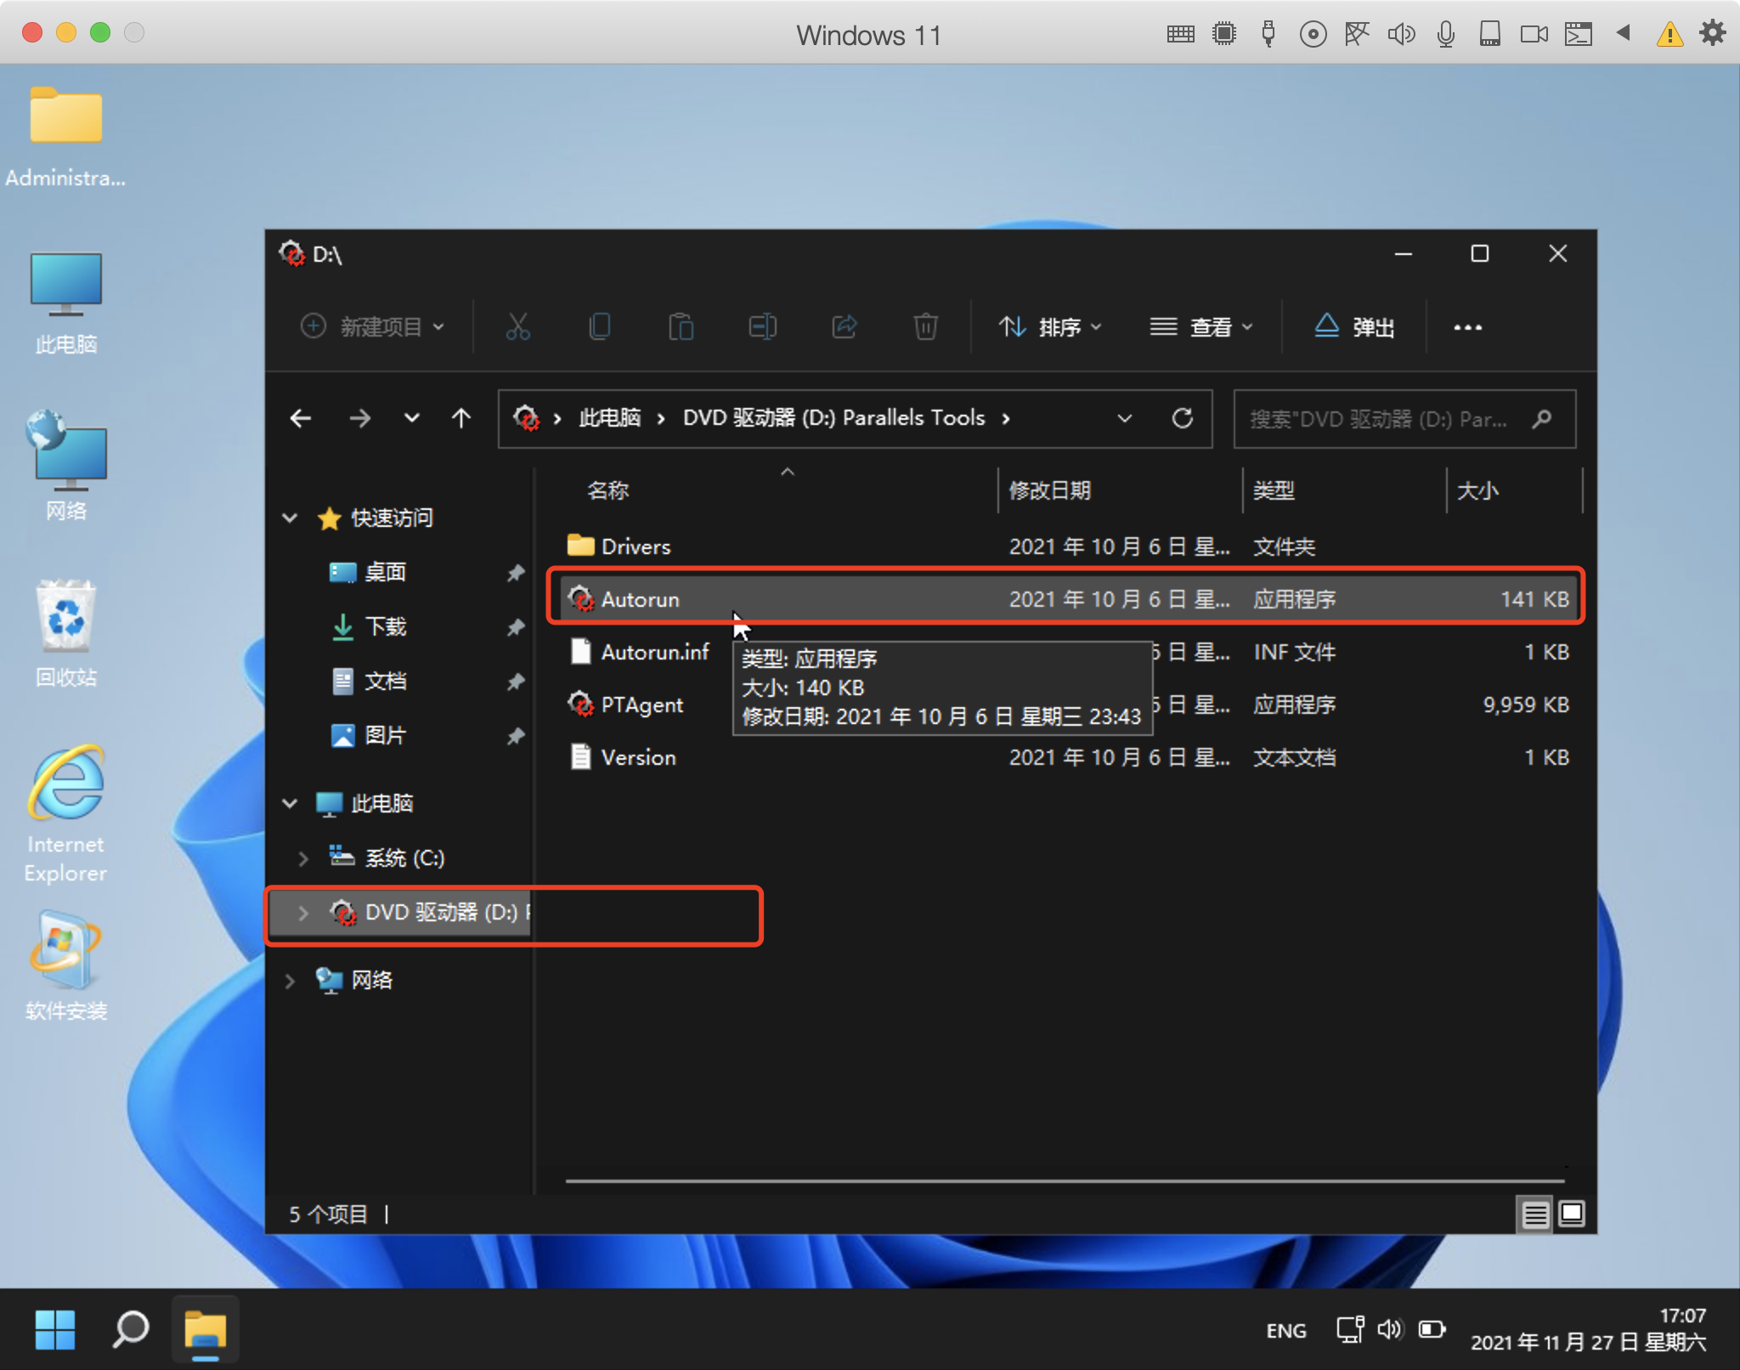Click the Paste clipboard icon

click(x=681, y=326)
